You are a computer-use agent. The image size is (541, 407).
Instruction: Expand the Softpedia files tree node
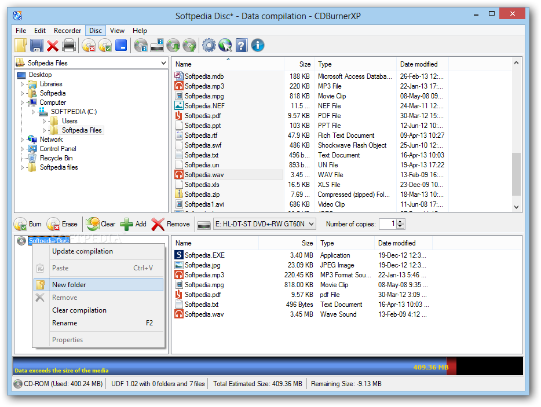[x=23, y=167]
